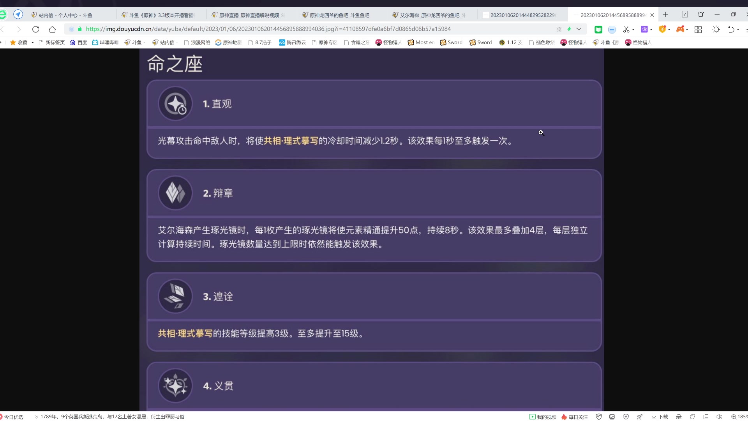This screenshot has height=421, width=748.
Task: Expand the address bar history dropdown chevron
Action: pyautogui.click(x=579, y=29)
